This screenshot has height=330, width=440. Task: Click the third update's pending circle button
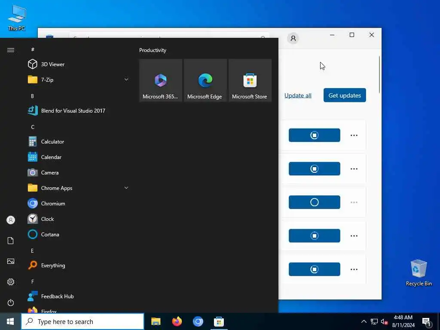(x=314, y=202)
